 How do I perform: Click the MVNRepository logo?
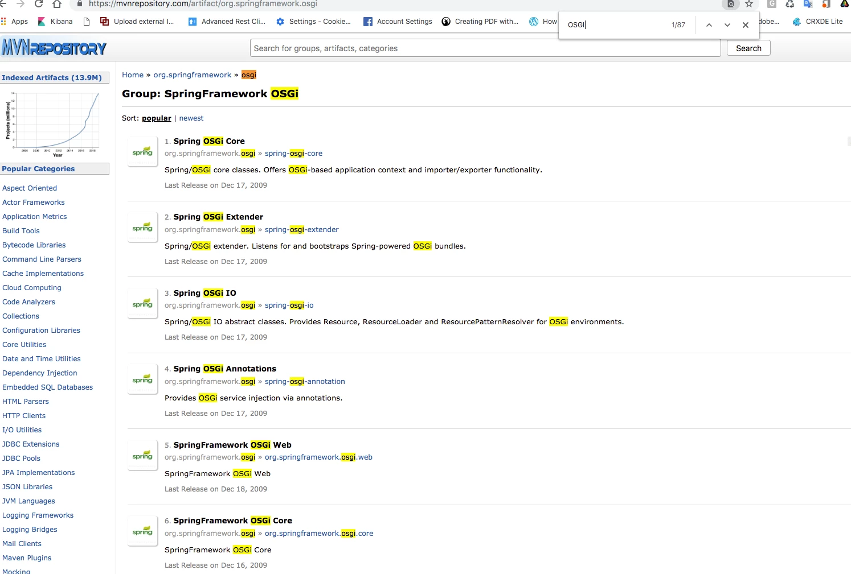[54, 48]
